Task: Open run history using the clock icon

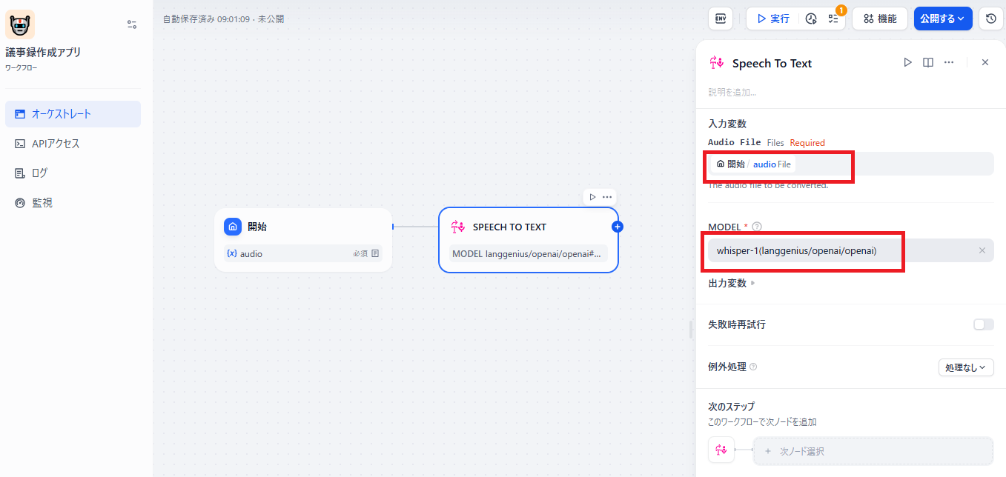Action: [813, 18]
